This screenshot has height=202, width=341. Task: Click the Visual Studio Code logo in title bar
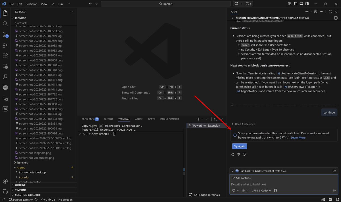(x=4, y=4)
